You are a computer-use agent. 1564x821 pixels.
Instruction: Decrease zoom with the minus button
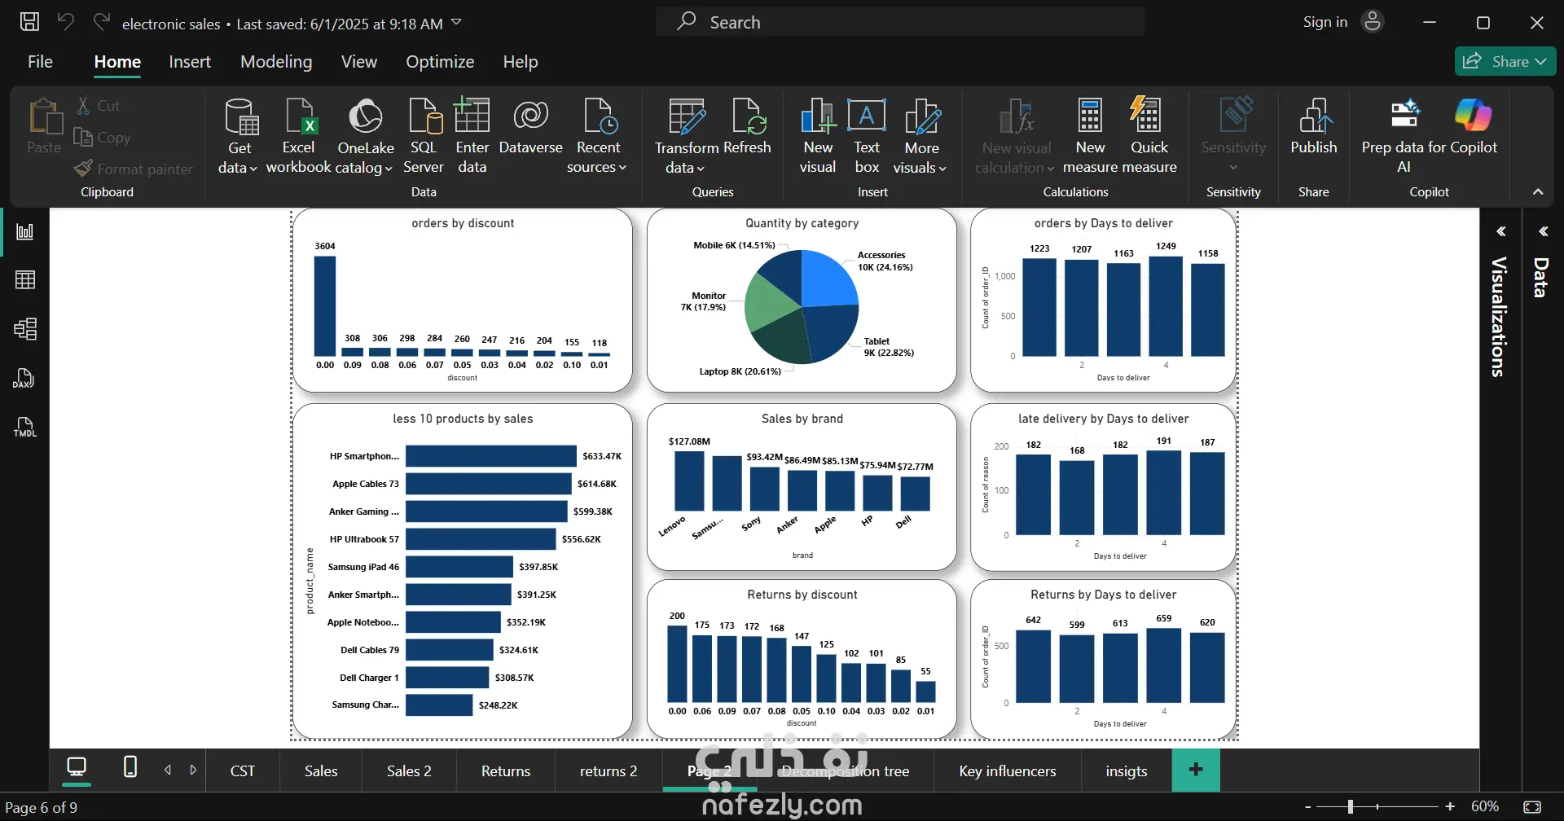point(1308,806)
